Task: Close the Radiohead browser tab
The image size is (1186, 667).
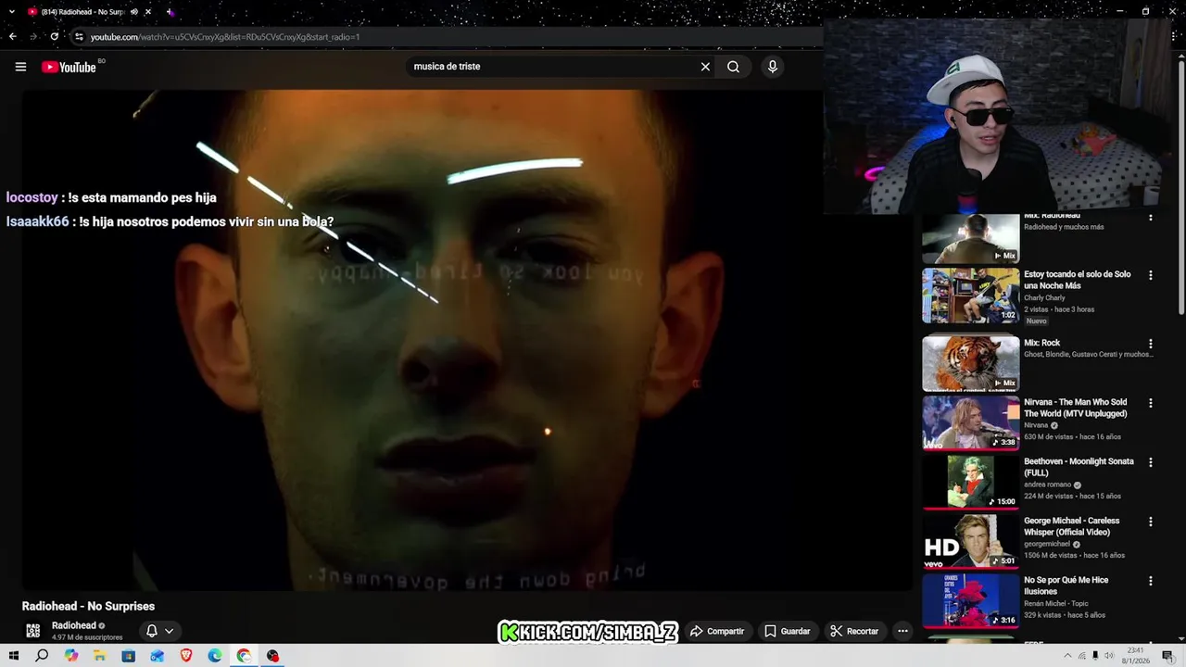Action: pos(147,12)
